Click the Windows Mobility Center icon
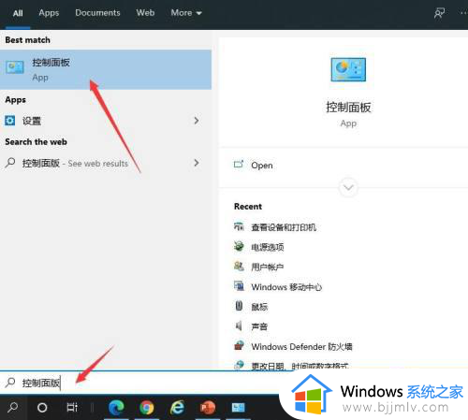468x420 pixels. coord(239,285)
